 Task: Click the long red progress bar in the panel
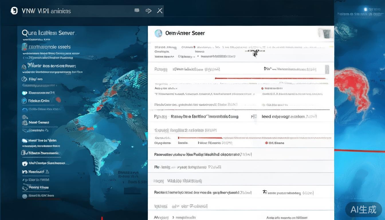[x=270, y=78]
